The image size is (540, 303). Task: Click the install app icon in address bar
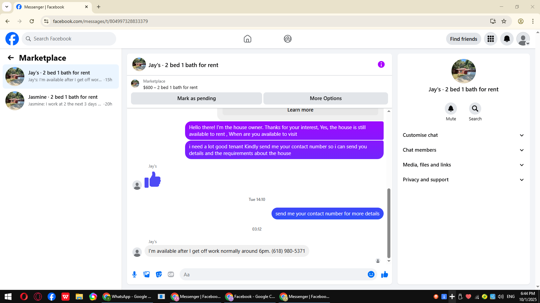coord(493,21)
